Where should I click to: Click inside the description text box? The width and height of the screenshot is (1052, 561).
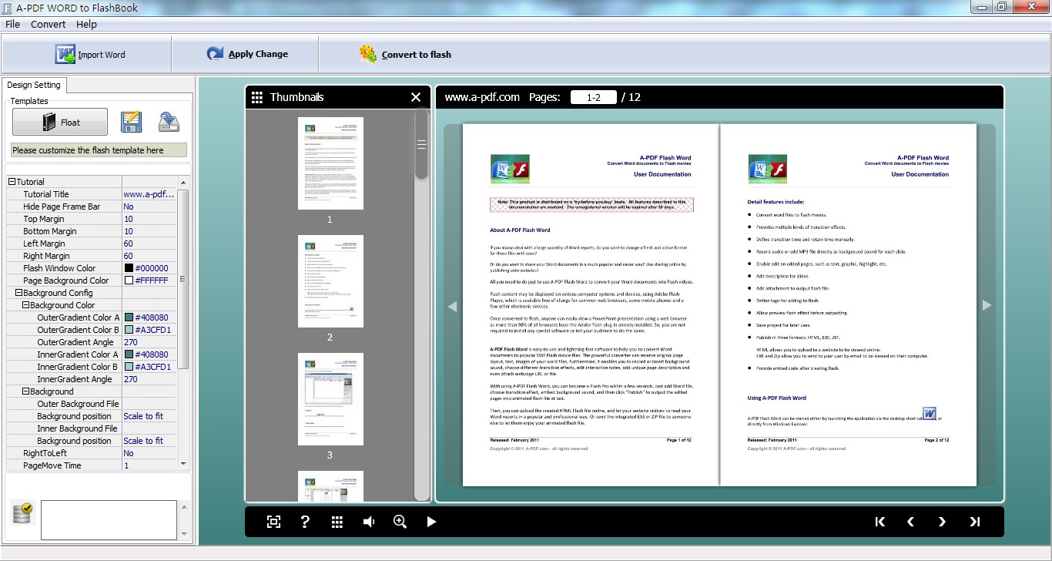click(x=109, y=519)
